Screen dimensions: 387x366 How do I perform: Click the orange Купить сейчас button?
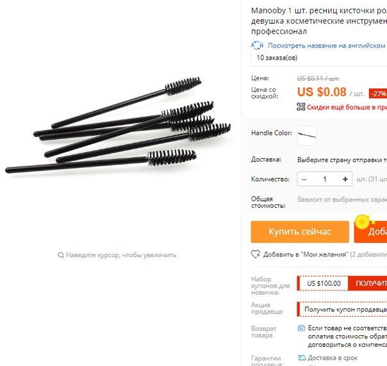(x=300, y=231)
